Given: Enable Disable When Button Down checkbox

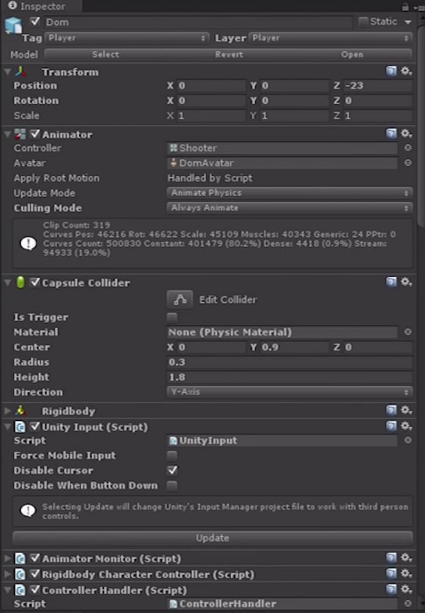Looking at the screenshot, I should coord(172,485).
